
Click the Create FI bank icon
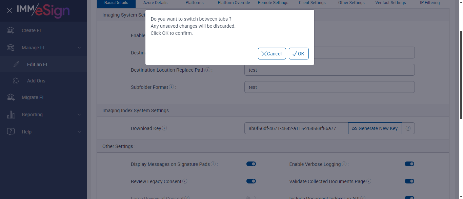11,30
